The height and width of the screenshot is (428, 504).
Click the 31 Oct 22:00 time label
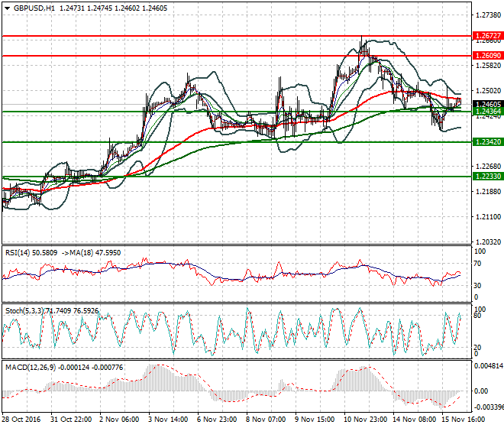(x=71, y=420)
